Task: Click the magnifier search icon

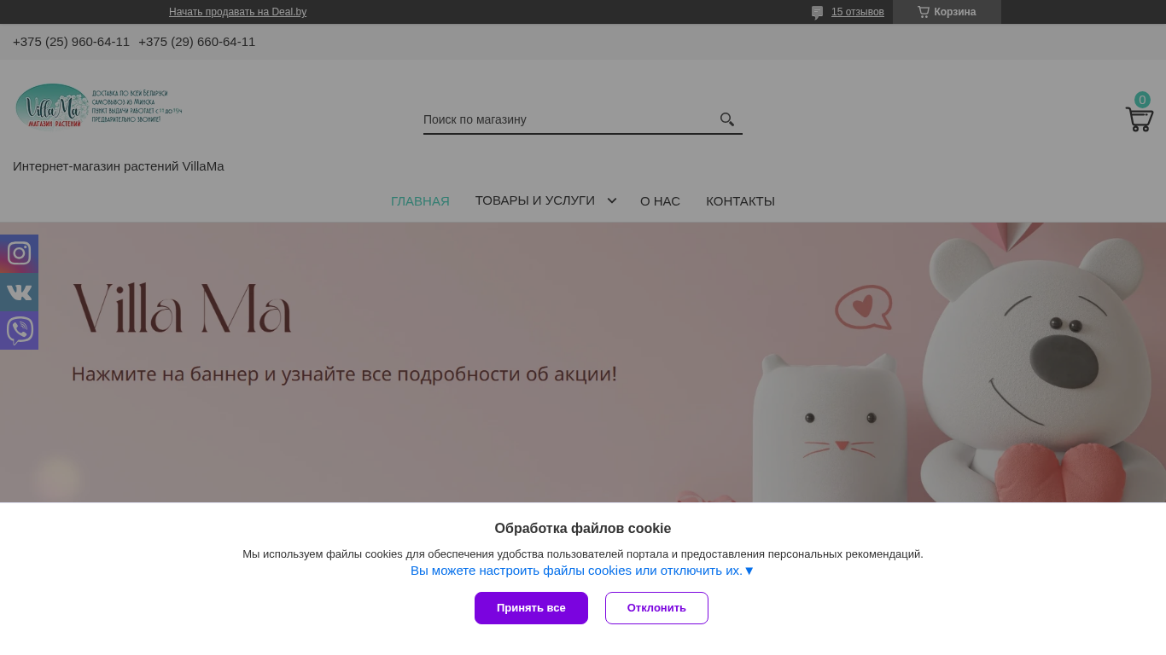Action: (x=727, y=119)
